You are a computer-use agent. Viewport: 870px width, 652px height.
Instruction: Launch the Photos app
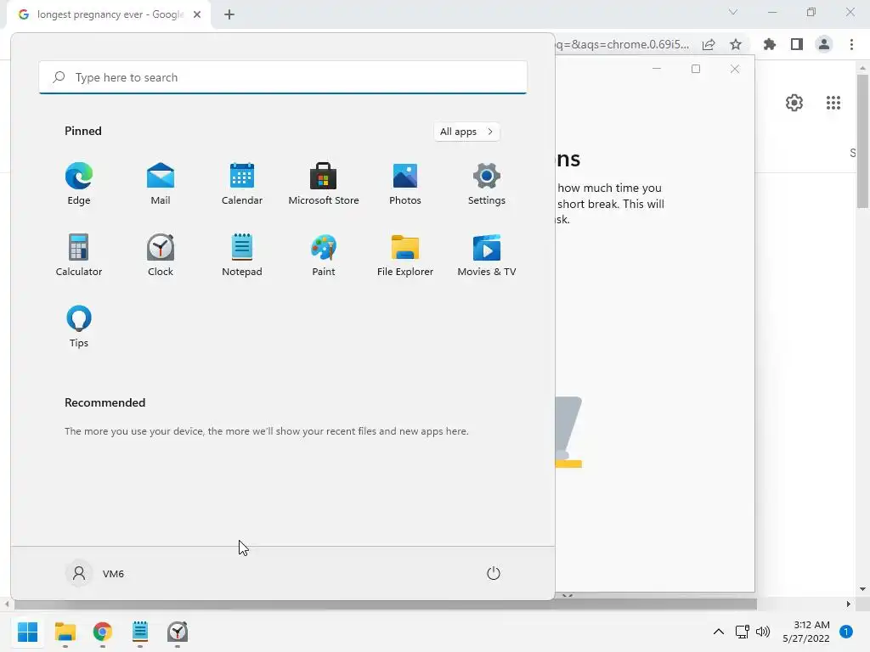click(x=405, y=183)
